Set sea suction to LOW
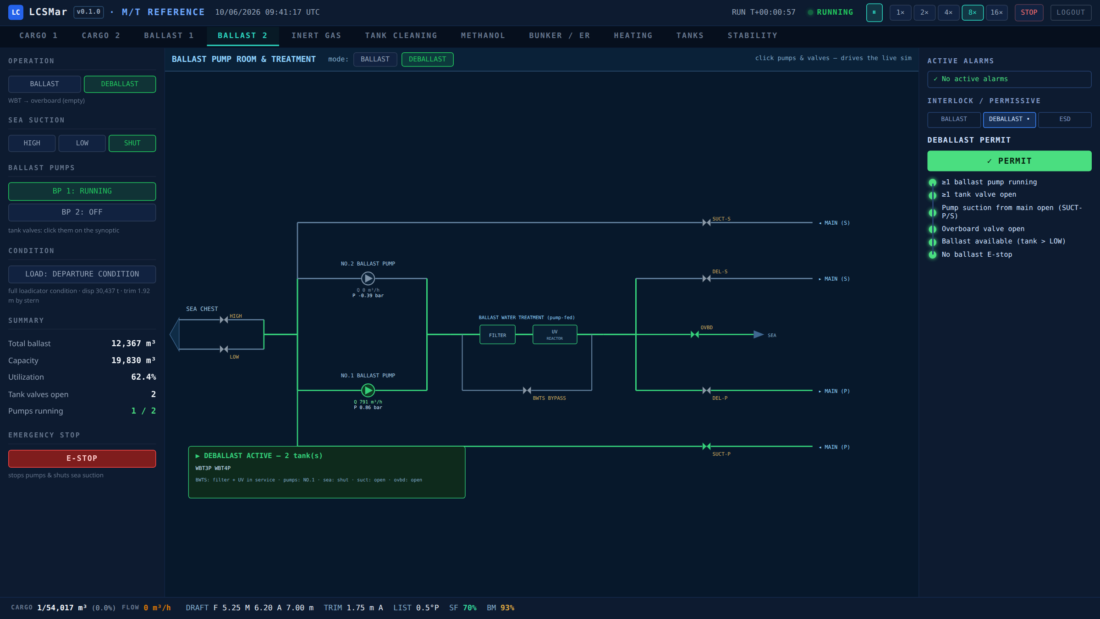 pyautogui.click(x=82, y=143)
